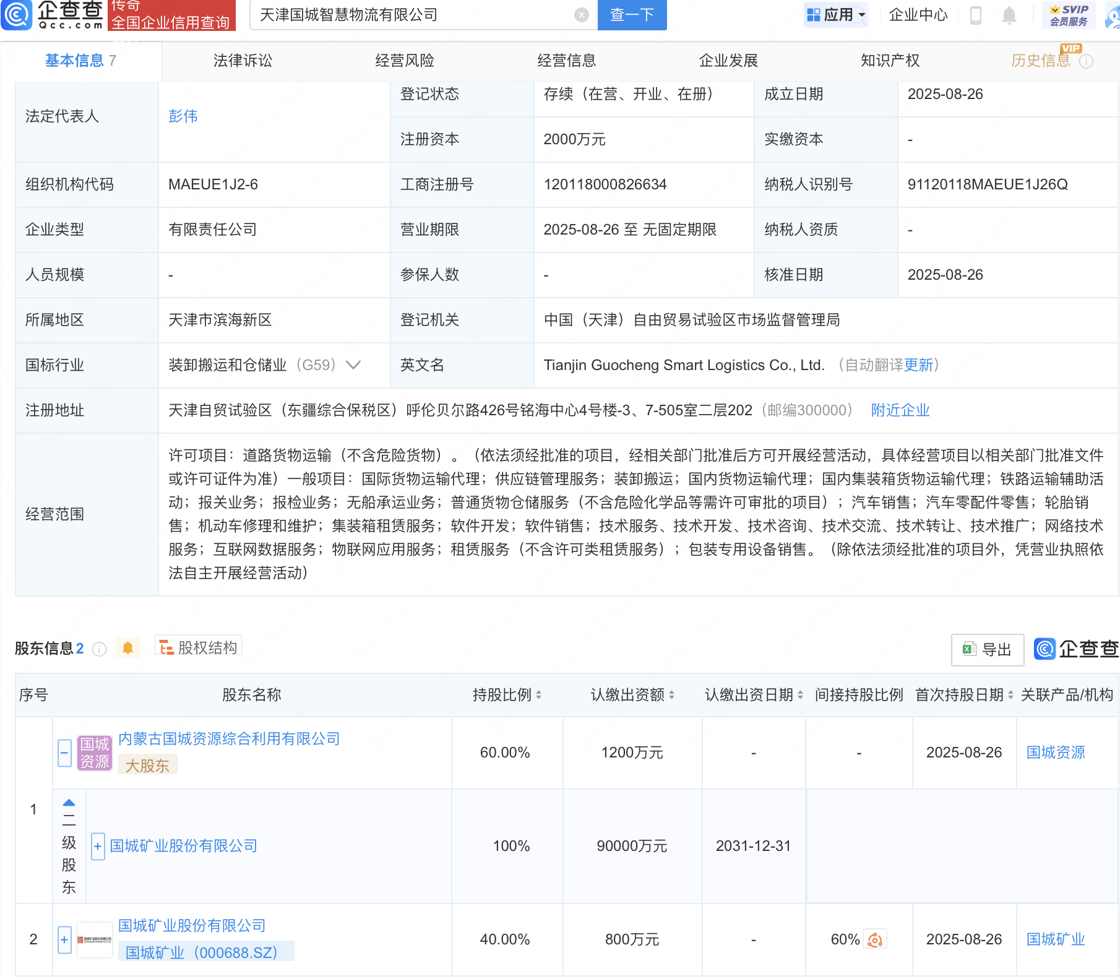Expand the 国城矿业 second-level shareholder
The image size is (1120, 979).
pyautogui.click(x=98, y=846)
